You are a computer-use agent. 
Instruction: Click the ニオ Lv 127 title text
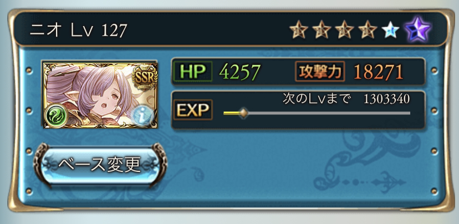click(79, 30)
